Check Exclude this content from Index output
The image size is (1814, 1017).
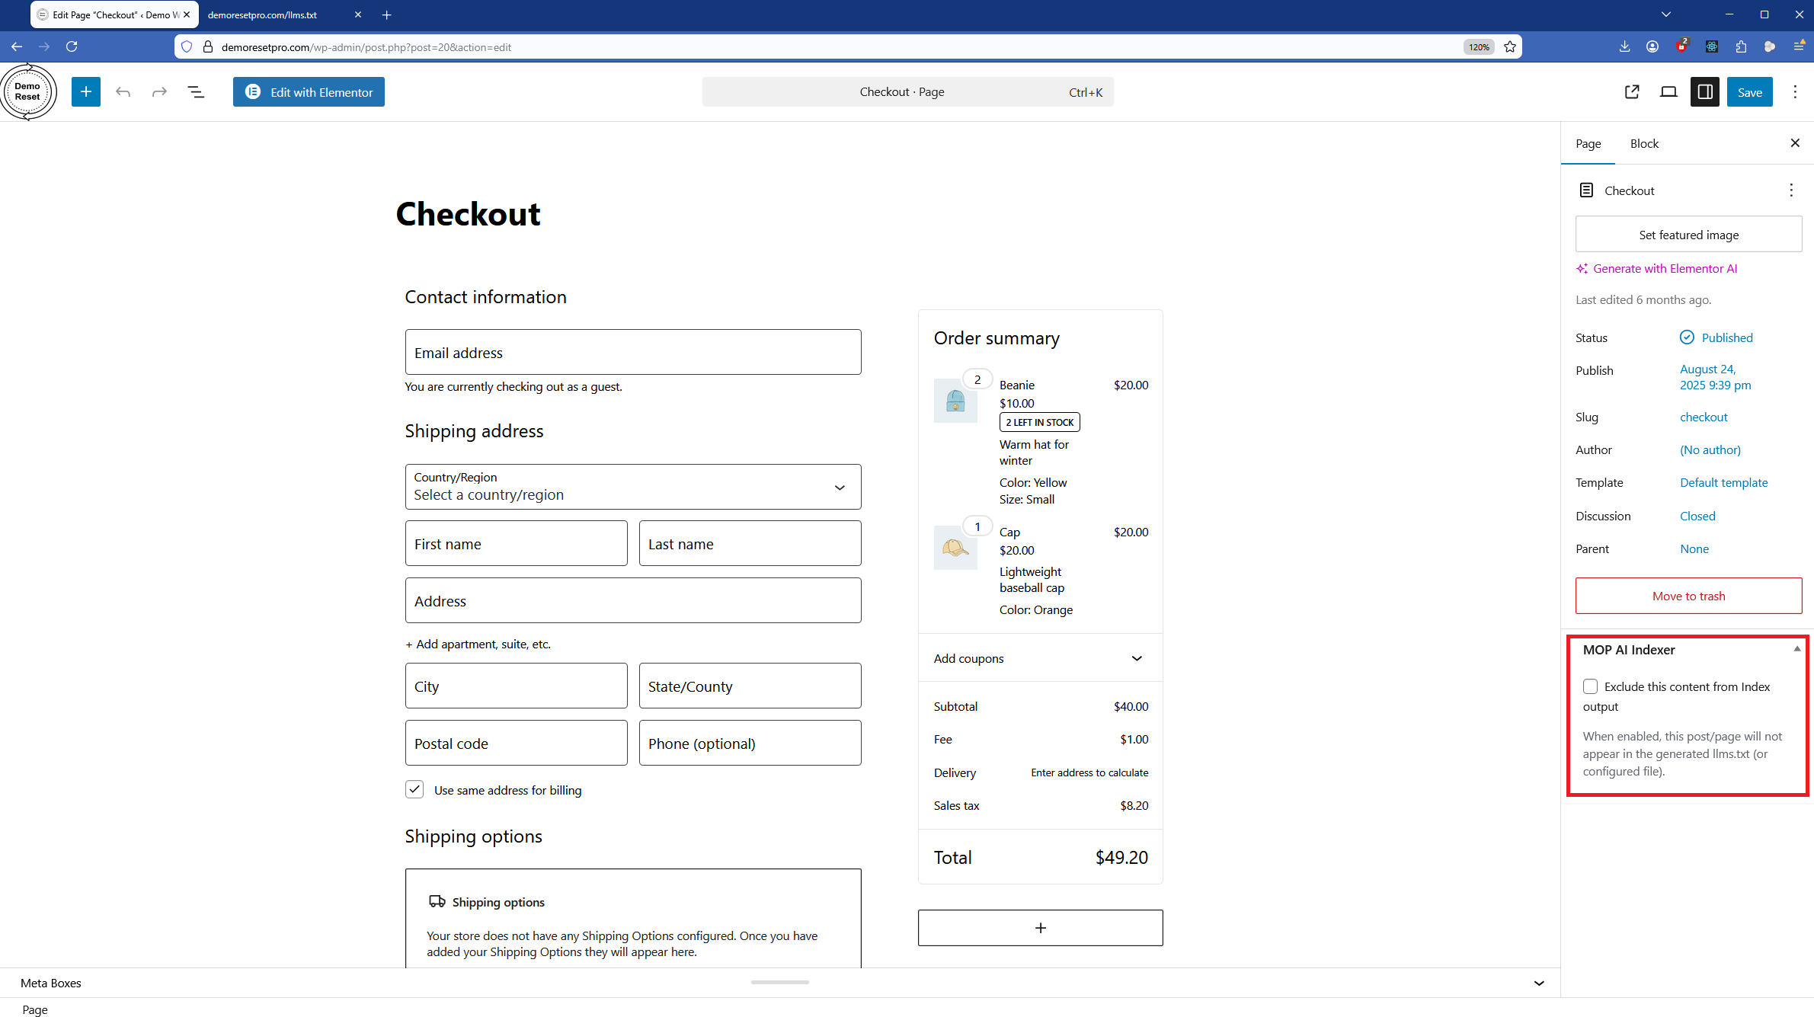(1591, 686)
